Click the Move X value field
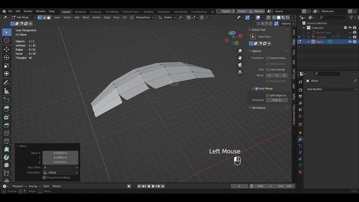359x202 pixels. pyautogui.click(x=61, y=153)
